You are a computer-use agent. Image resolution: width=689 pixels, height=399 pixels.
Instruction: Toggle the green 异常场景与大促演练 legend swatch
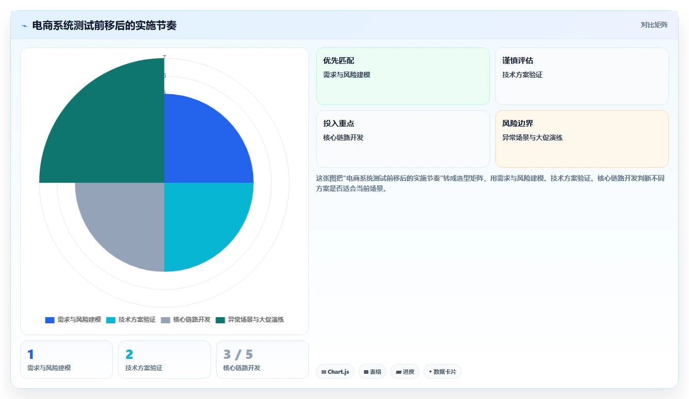click(220, 320)
